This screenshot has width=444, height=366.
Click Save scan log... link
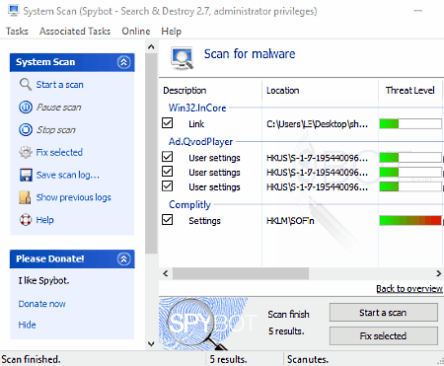coord(68,175)
